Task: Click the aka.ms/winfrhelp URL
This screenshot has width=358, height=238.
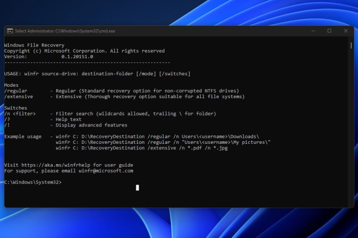Action: [52, 165]
